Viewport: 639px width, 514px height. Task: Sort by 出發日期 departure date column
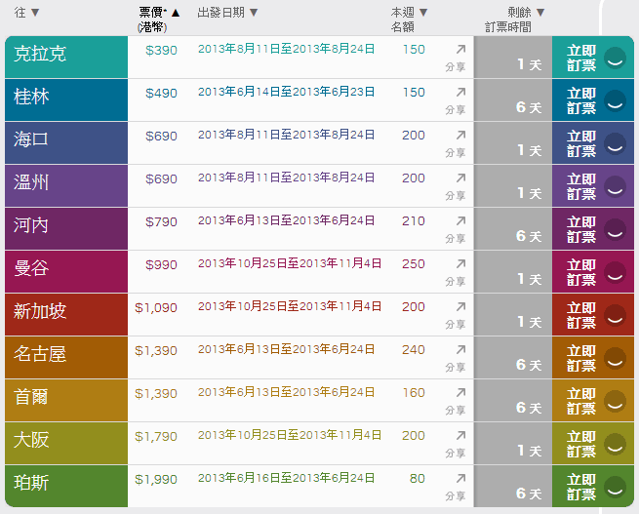tap(254, 13)
